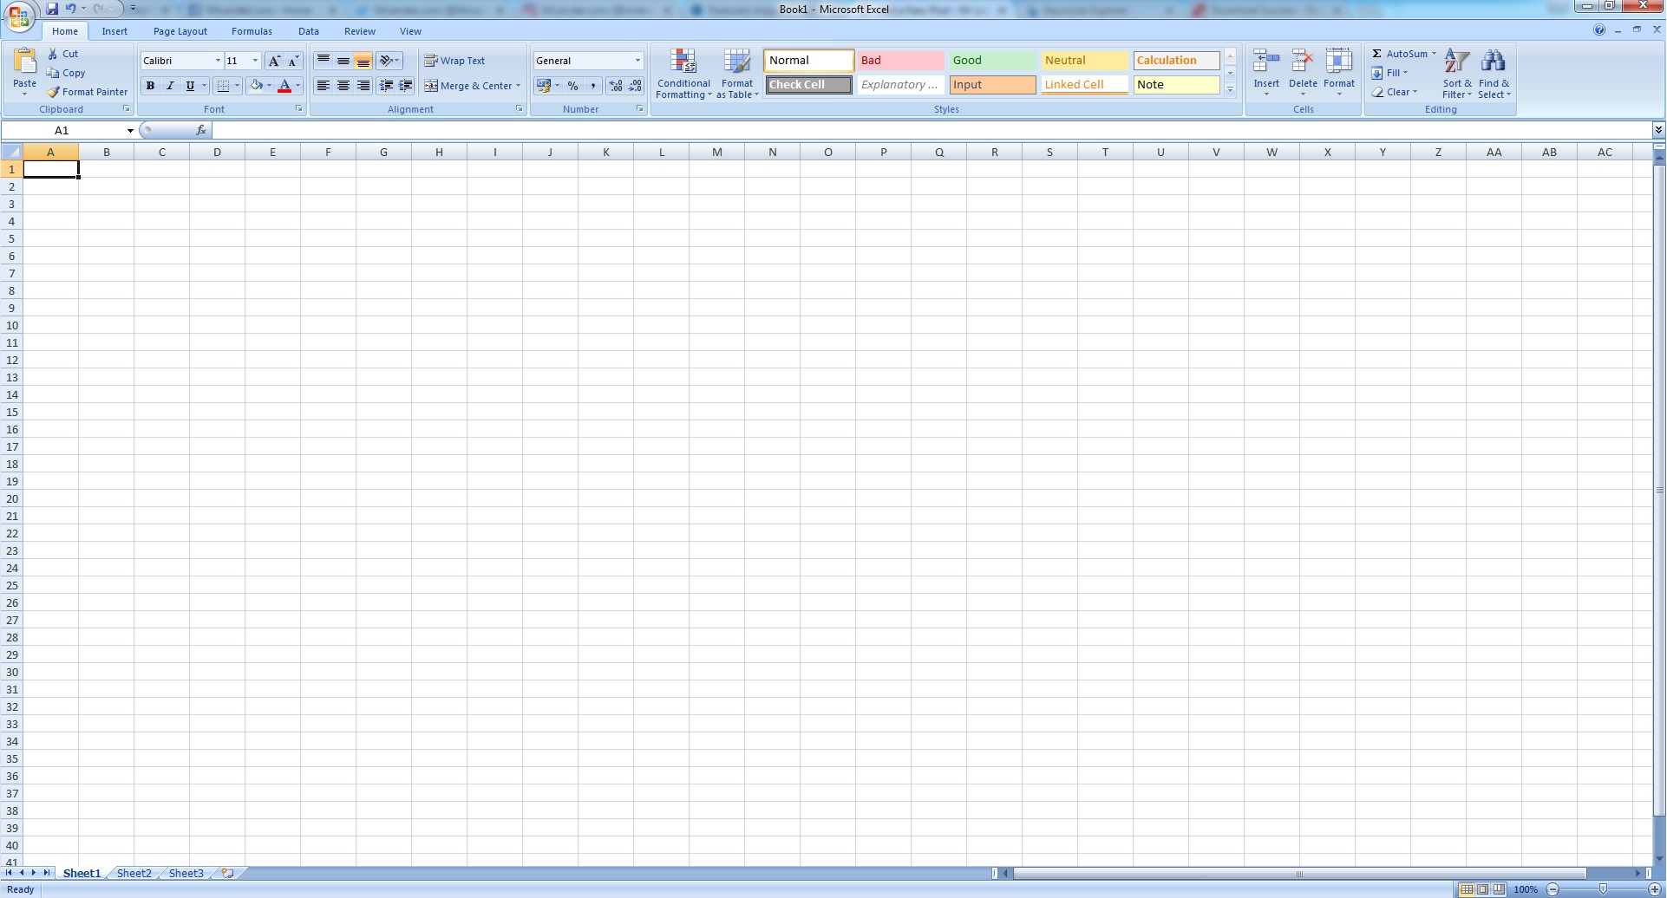
Task: Enable Page Layout view in status bar
Action: click(1483, 889)
